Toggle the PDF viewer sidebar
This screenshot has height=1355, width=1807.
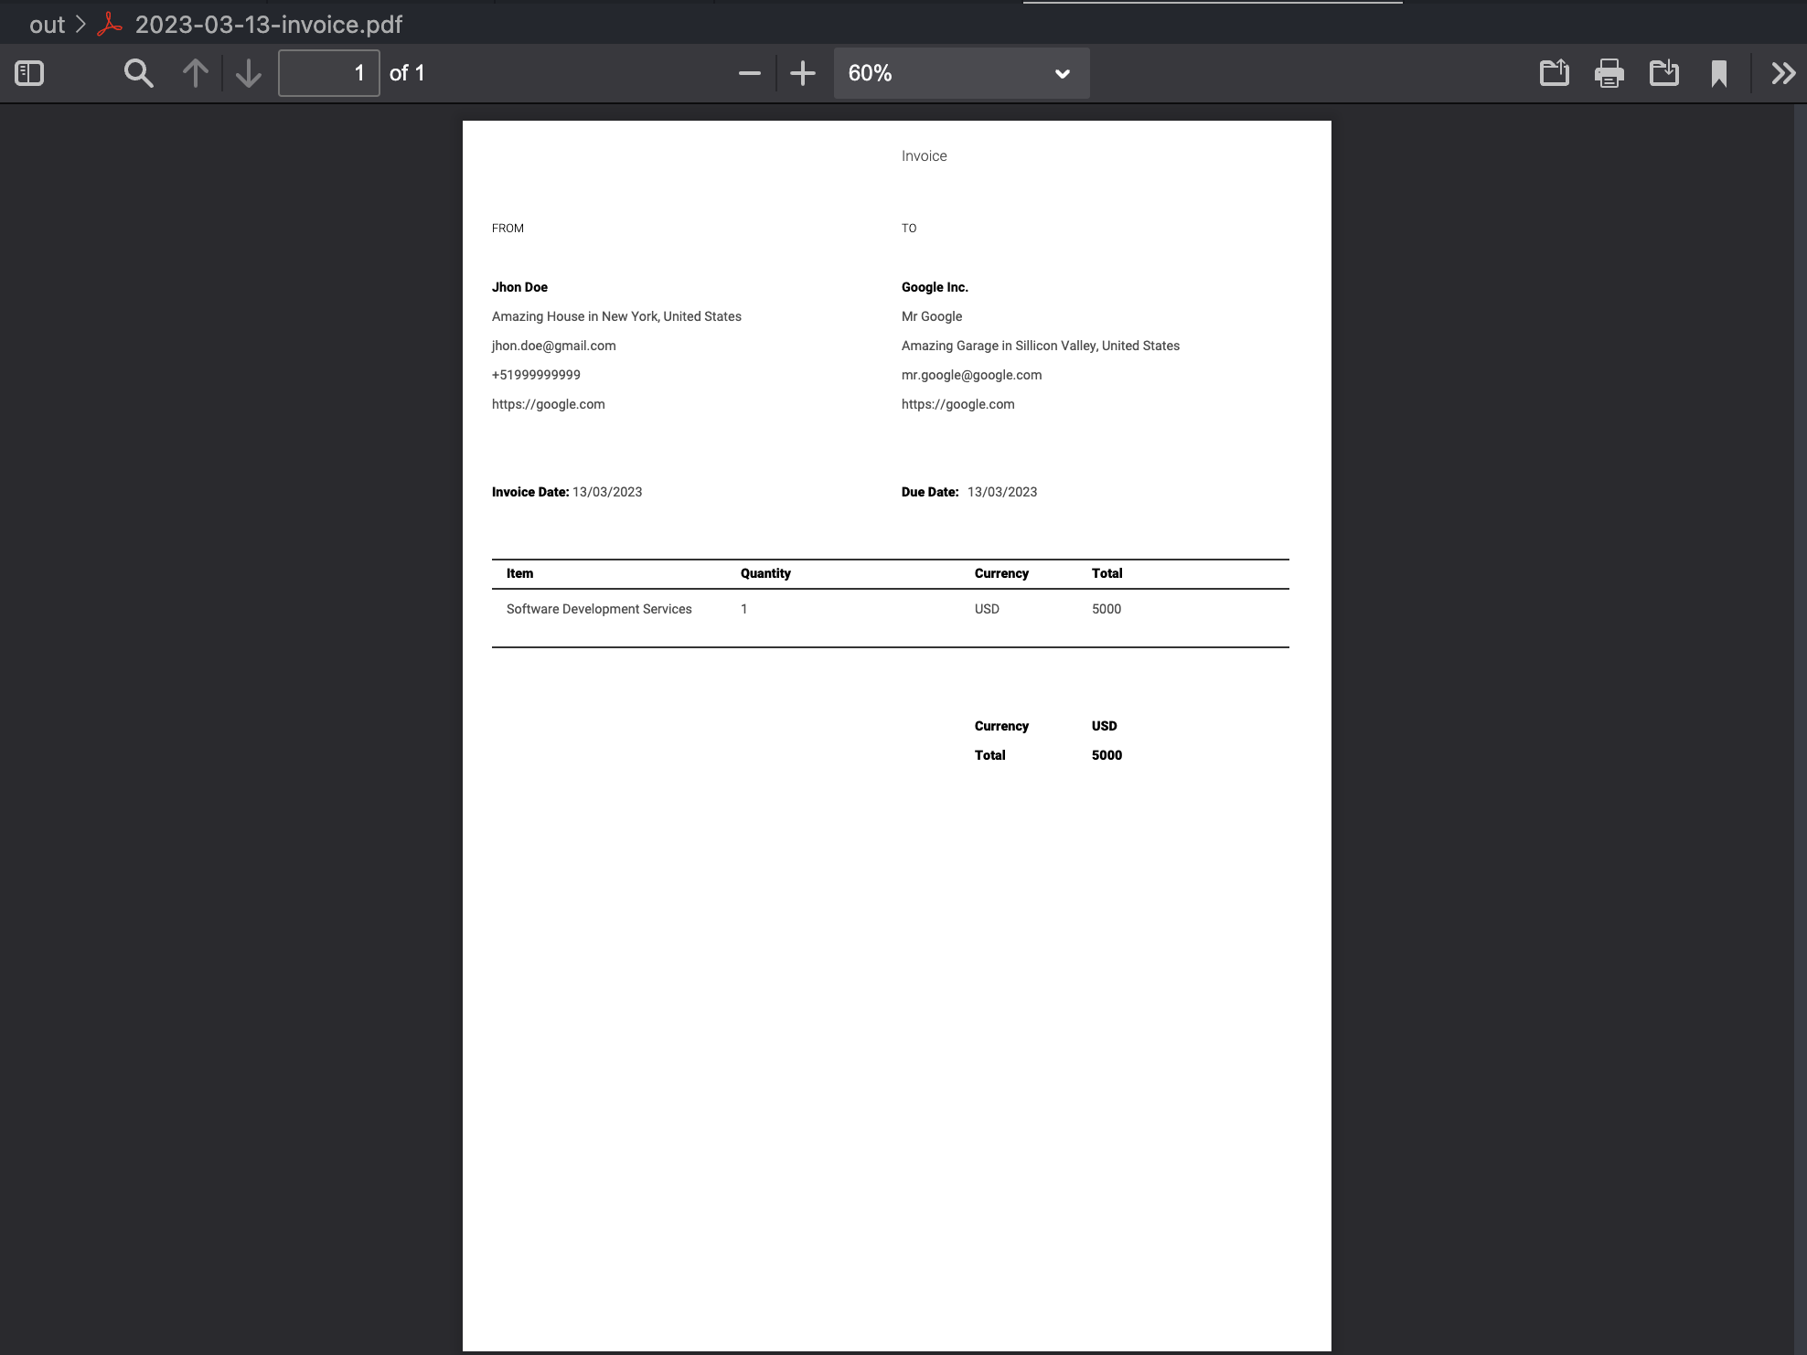(x=29, y=73)
